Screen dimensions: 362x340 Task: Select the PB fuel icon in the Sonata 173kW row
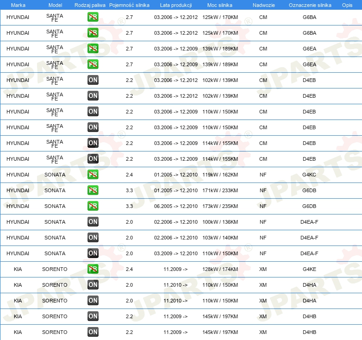[x=93, y=206]
